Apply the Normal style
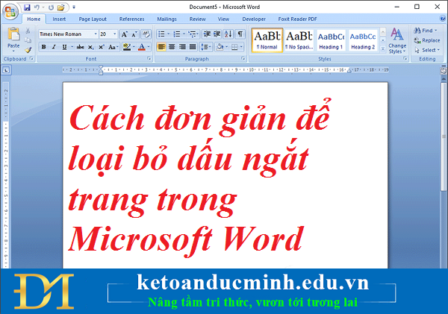448x314 pixels. [267, 40]
